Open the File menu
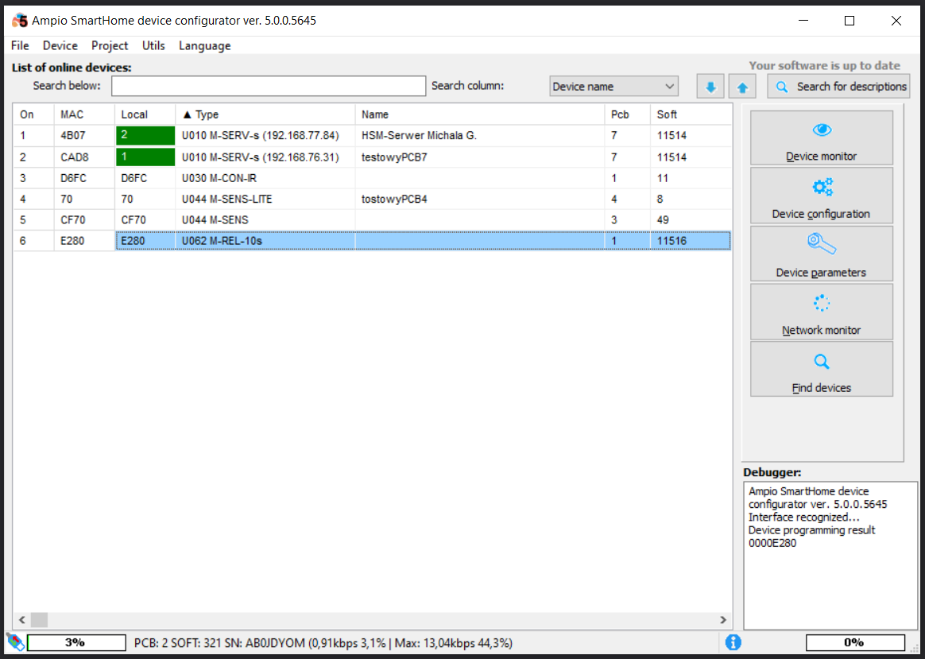This screenshot has height=659, width=925. (20, 45)
